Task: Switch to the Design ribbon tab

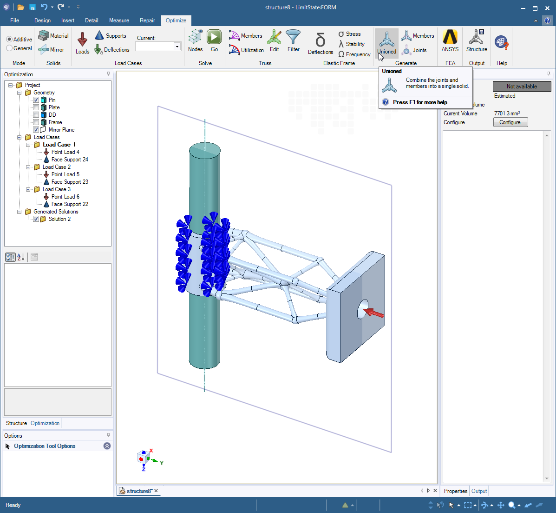Action: click(43, 20)
